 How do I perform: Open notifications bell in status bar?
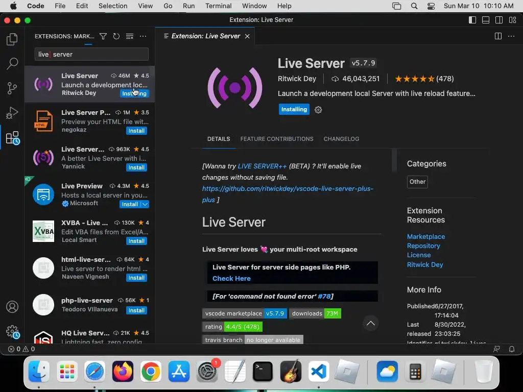point(511,349)
